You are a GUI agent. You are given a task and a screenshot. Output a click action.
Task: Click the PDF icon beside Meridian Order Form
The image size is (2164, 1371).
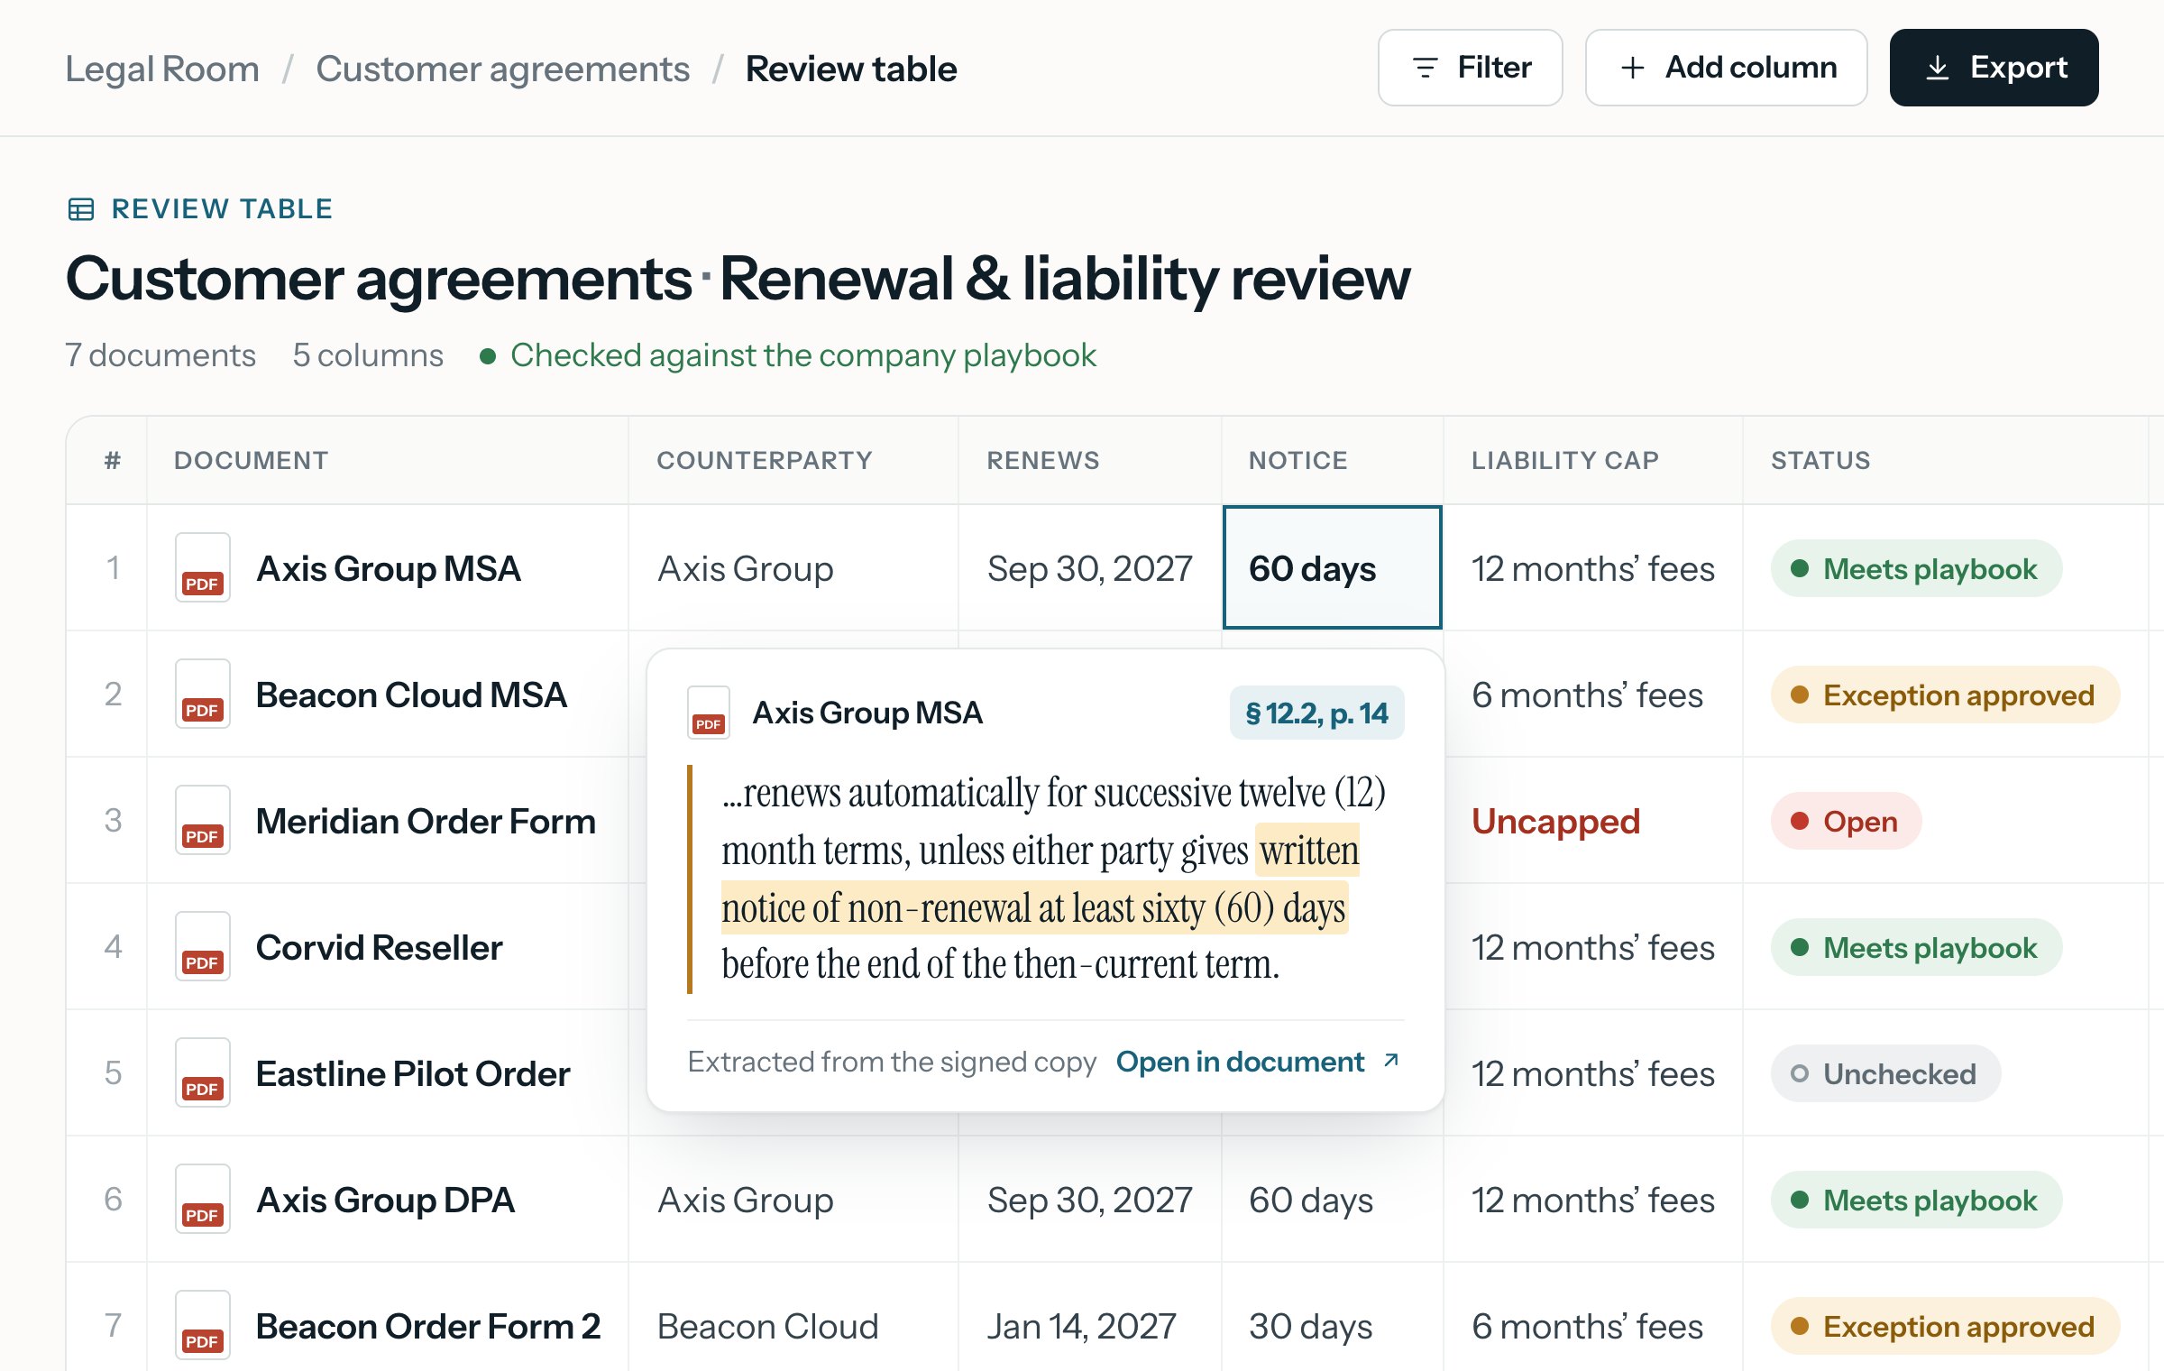coord(202,821)
